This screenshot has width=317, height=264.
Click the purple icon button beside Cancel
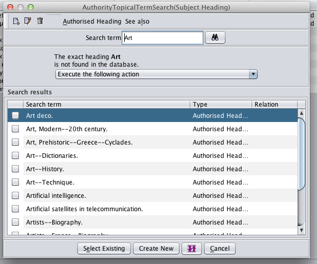coord(192,249)
